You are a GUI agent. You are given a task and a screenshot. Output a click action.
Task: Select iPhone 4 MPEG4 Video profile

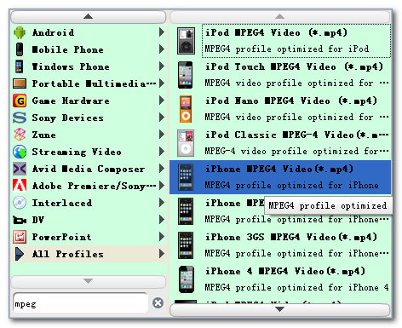(280, 279)
